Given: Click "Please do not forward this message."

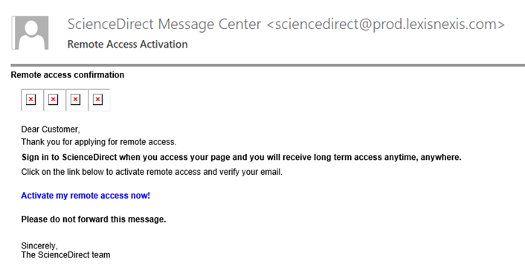Looking at the screenshot, I should tap(94, 219).
